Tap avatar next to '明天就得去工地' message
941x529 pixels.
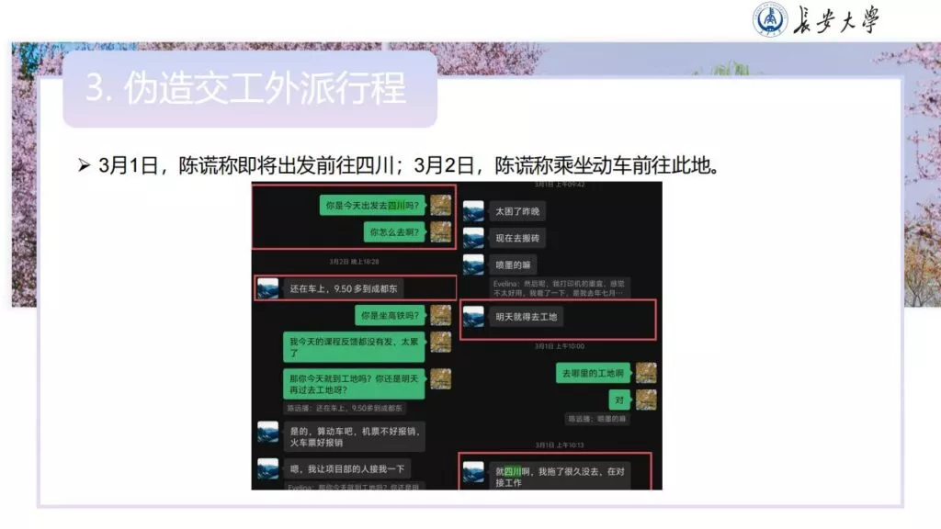click(x=473, y=317)
